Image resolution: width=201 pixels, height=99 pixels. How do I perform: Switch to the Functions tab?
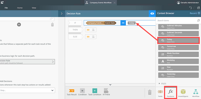(x=171, y=93)
